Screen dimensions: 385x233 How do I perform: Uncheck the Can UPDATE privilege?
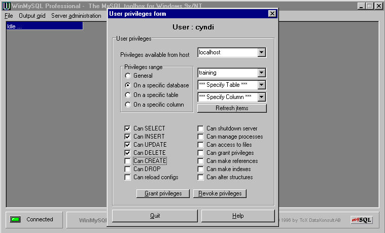tap(127, 145)
